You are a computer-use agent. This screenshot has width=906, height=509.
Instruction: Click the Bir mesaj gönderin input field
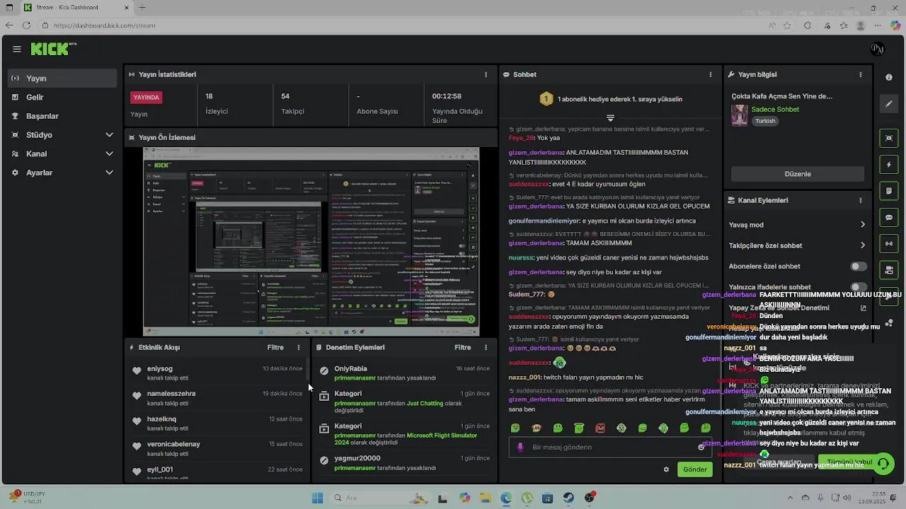click(x=609, y=447)
